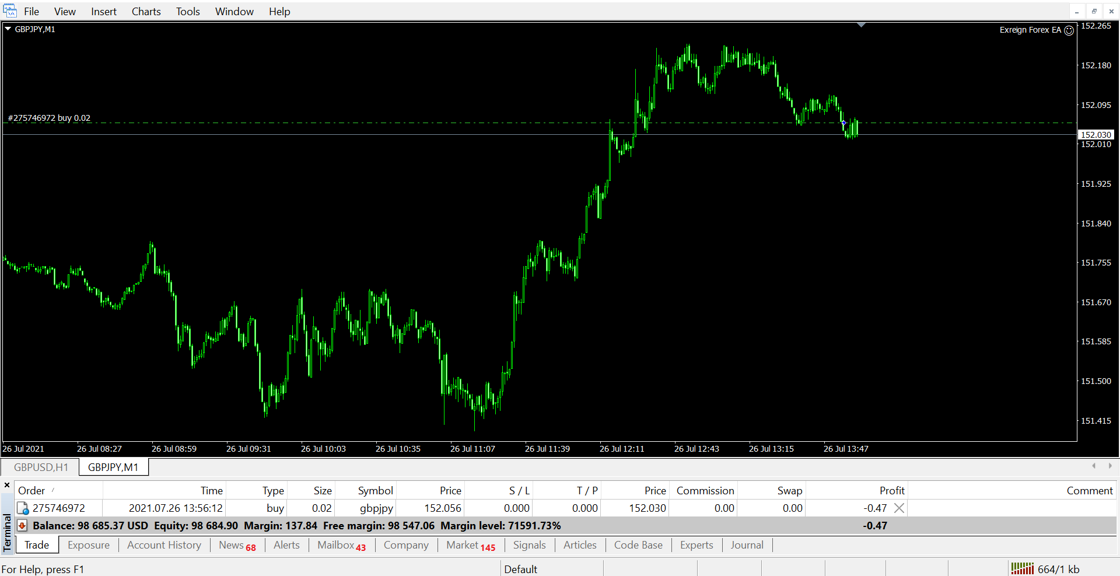Image resolution: width=1120 pixels, height=576 pixels.
Task: Click the buy order line label on chart
Action: click(x=49, y=118)
